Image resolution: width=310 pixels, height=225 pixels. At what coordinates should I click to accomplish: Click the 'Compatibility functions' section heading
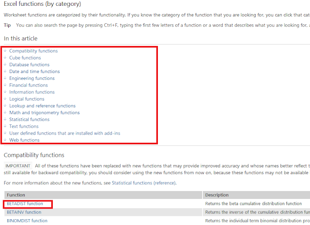(x=34, y=155)
